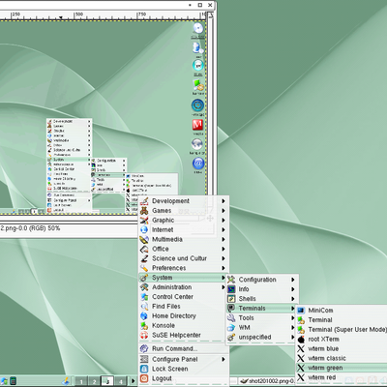Click the Science und Cultur icon

pyautogui.click(x=144, y=258)
